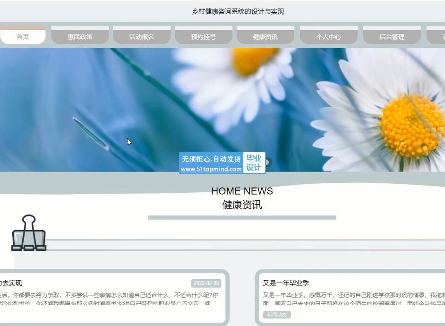Image resolution: width=445 pixels, height=326 pixels.
Task: Open the news article titled 又是一年毕业季
Action: click(x=286, y=283)
